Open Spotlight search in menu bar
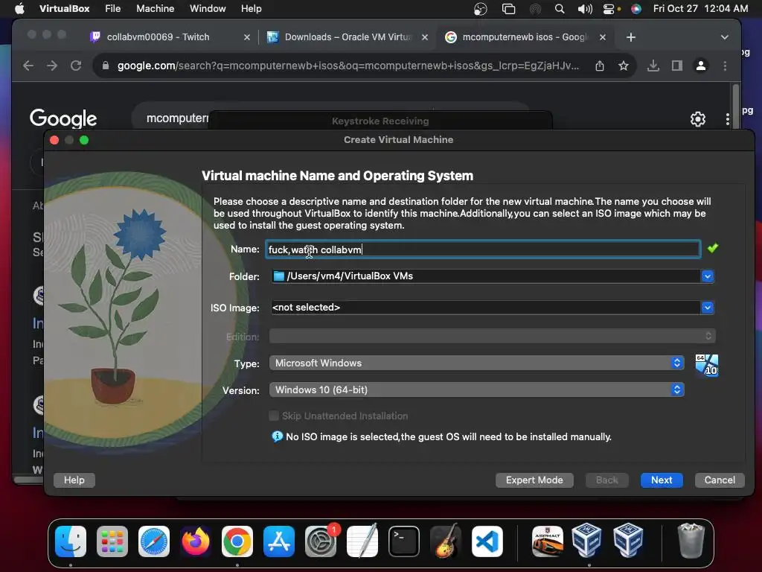The image size is (762, 572). click(560, 9)
